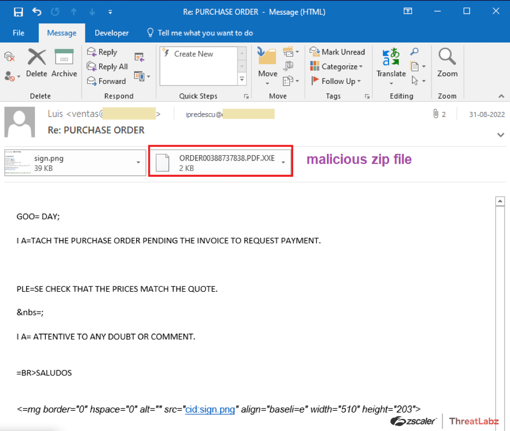Open the File menu tab
This screenshot has height=431, width=510.
point(19,33)
